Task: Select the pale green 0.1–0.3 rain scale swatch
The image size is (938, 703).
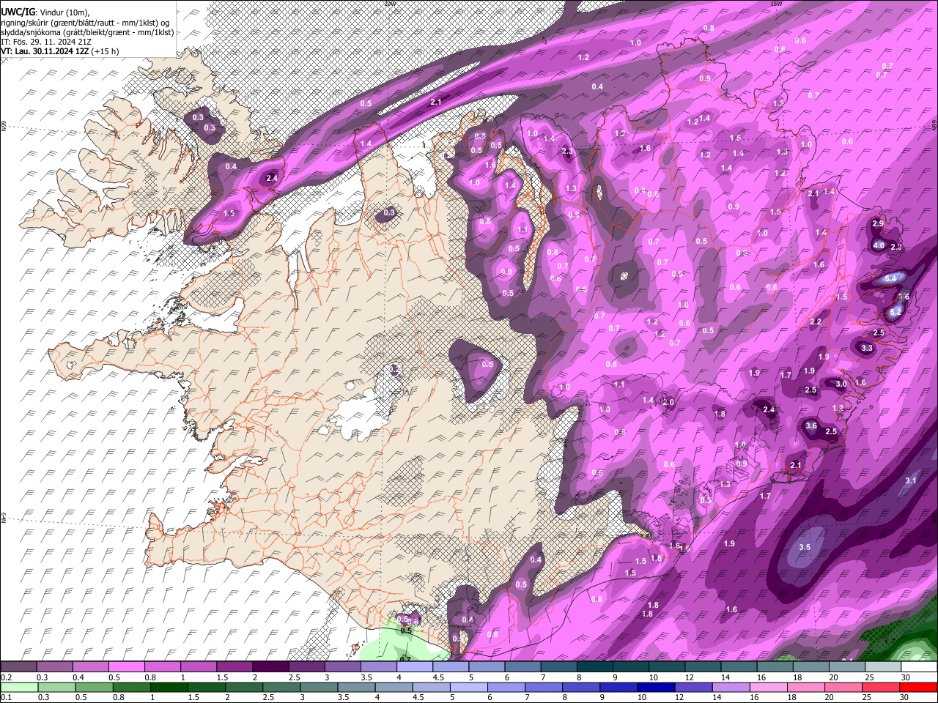Action: point(18,688)
